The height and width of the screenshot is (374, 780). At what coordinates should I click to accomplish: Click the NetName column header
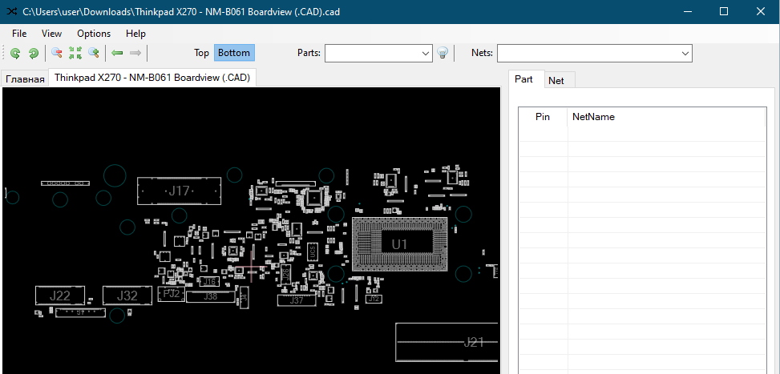click(666, 117)
